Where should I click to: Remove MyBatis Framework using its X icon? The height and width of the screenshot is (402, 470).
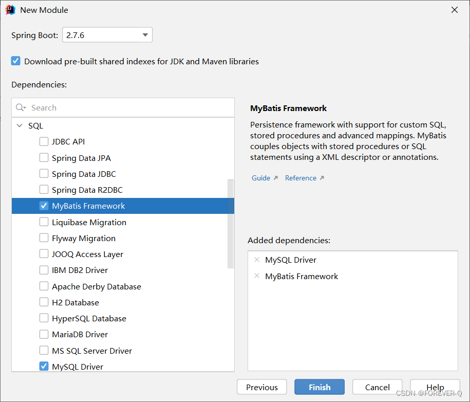tap(257, 276)
